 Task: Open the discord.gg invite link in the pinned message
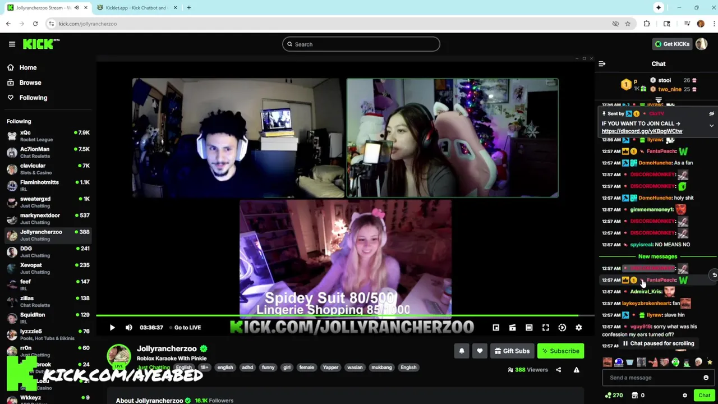642,131
